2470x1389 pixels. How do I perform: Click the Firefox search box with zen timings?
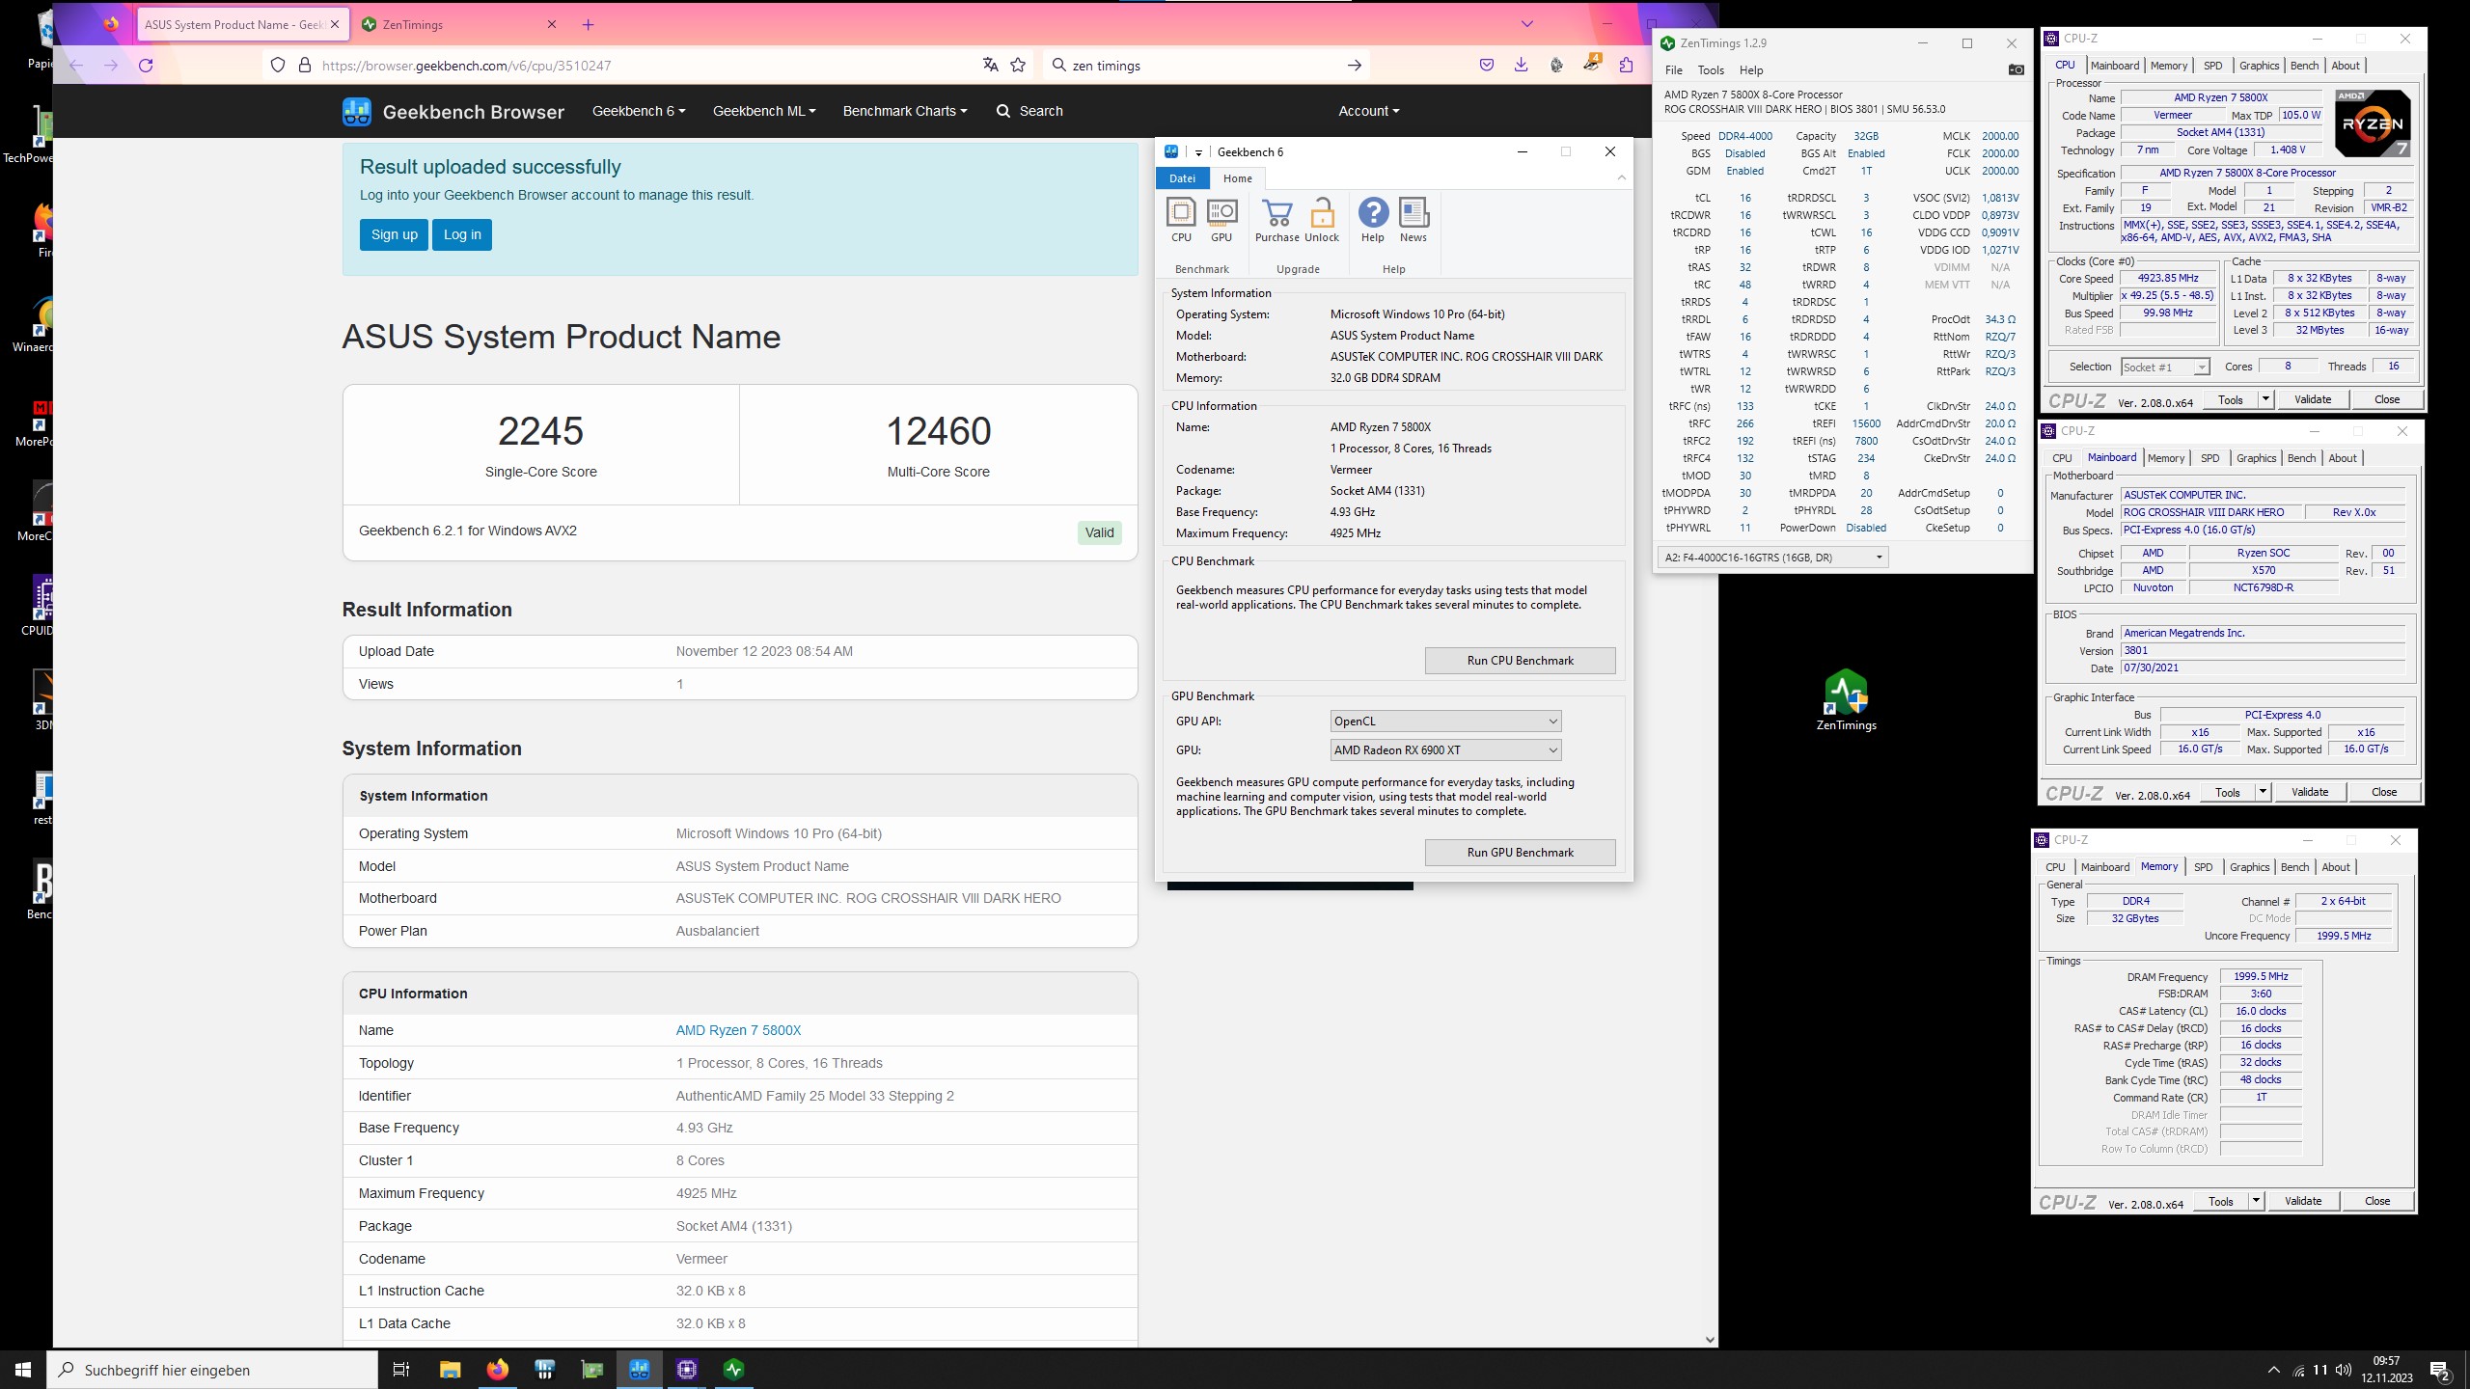(1206, 66)
